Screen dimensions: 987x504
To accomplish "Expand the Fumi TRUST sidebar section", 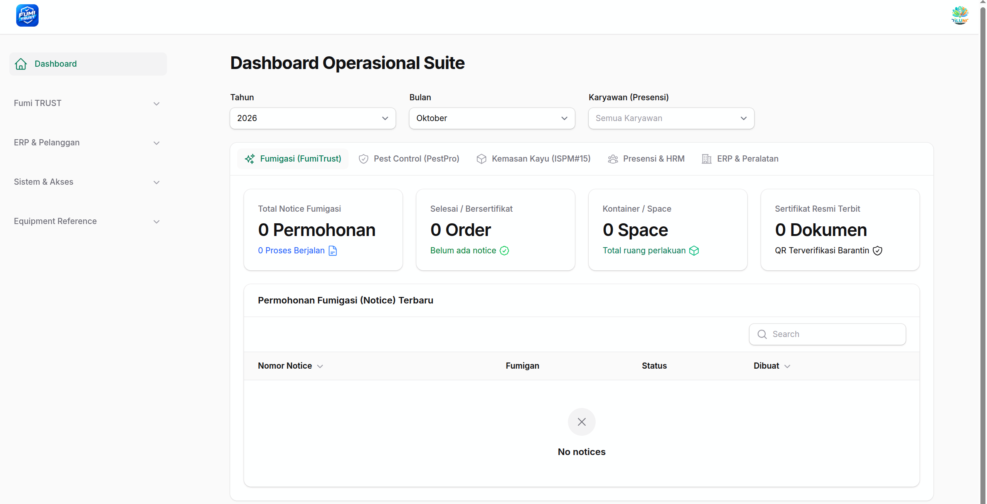I will coord(88,103).
